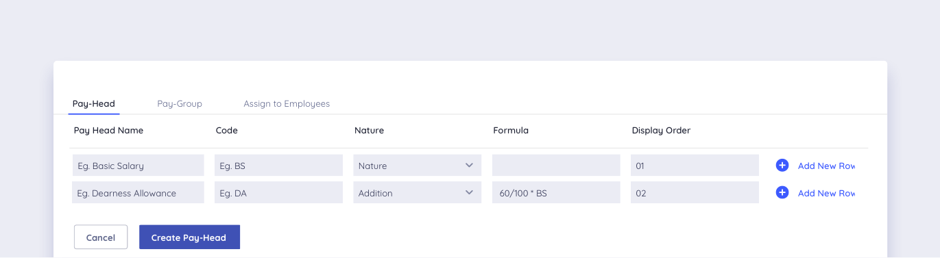Click the Display Order field showing 02

[695, 193]
